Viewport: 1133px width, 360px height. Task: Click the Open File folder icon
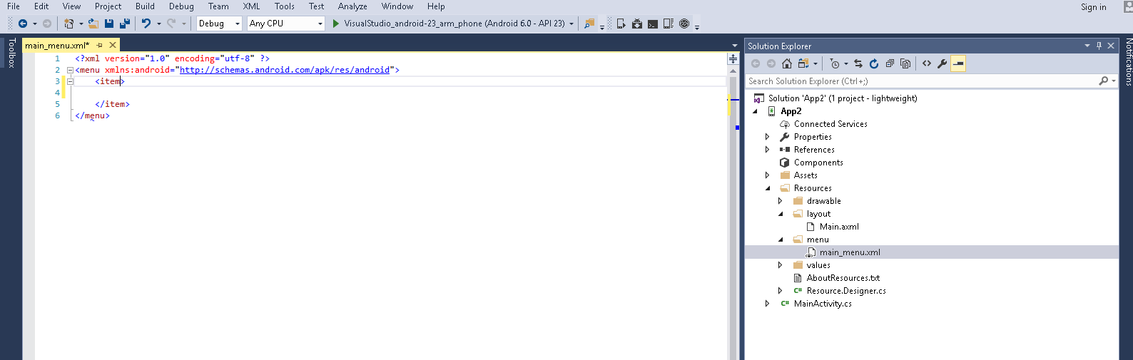pyautogui.click(x=93, y=24)
